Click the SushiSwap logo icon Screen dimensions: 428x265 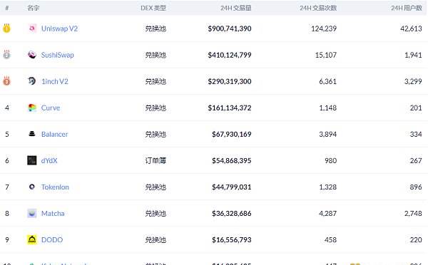click(x=32, y=55)
